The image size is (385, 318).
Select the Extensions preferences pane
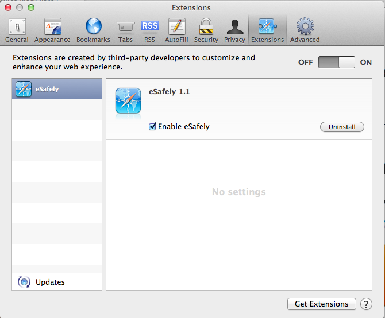pos(267,30)
